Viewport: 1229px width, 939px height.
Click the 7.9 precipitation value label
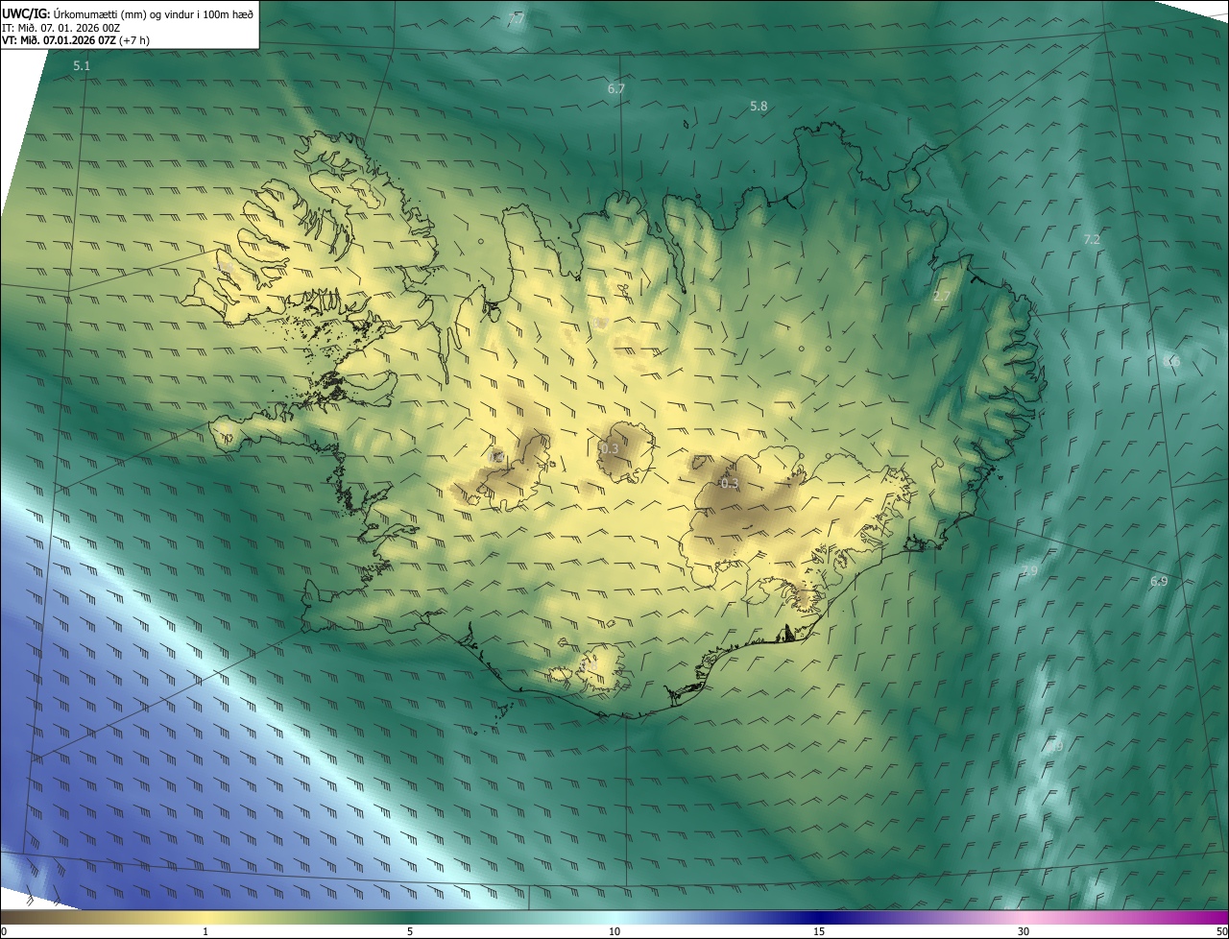(1029, 571)
